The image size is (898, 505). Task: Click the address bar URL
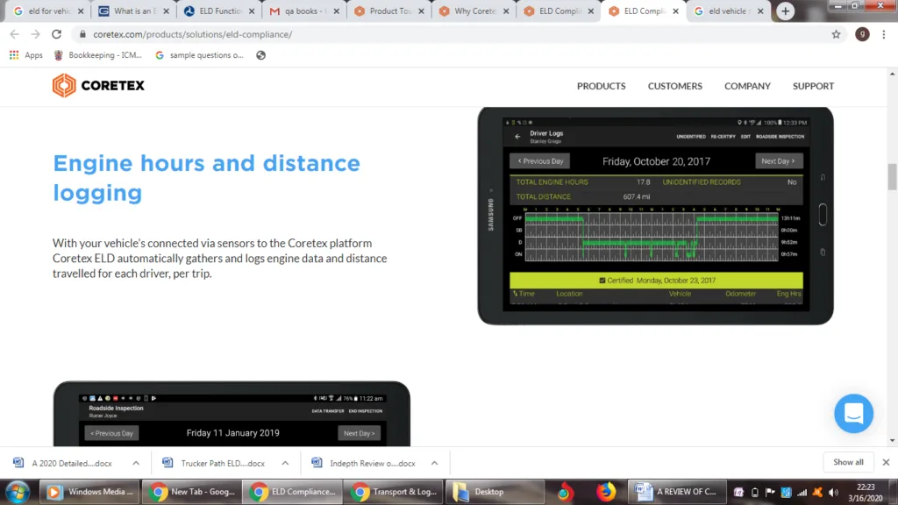pos(192,34)
